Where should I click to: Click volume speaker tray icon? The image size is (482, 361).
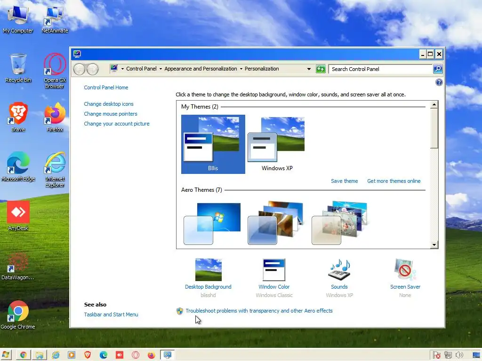[459, 355]
